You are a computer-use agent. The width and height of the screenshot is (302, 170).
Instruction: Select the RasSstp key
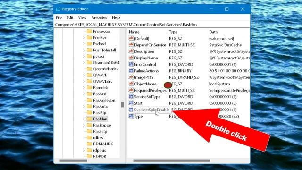pos(100,131)
